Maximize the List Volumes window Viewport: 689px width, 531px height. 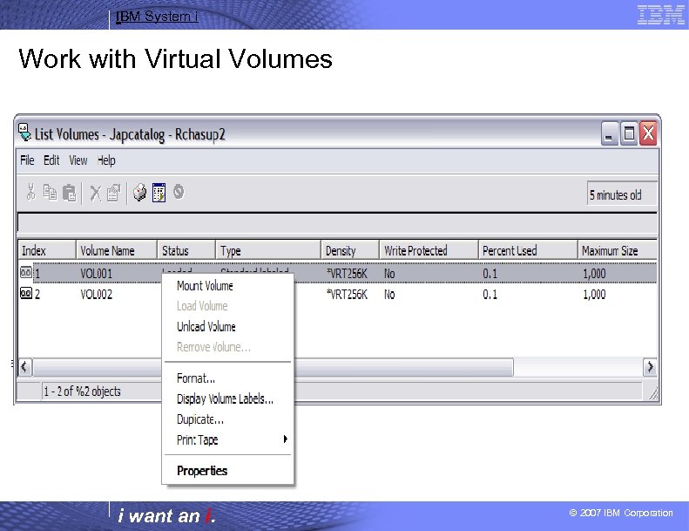pos(629,133)
